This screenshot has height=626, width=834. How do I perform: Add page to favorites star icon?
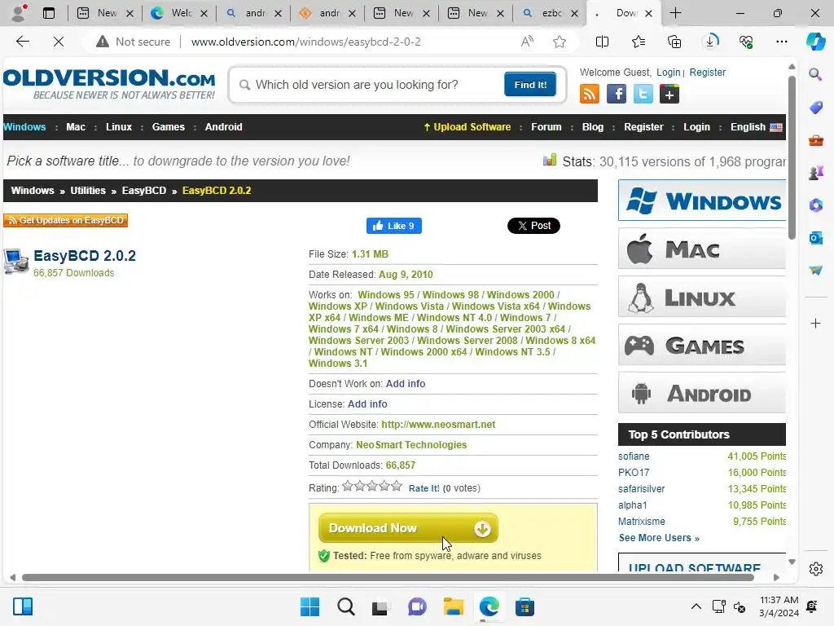click(x=559, y=42)
